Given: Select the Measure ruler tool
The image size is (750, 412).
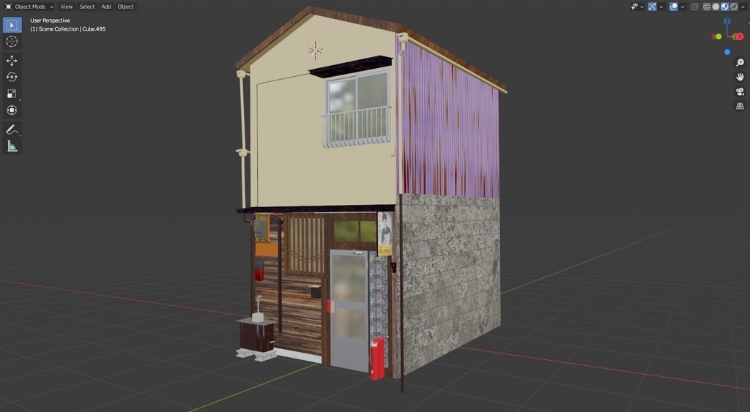Looking at the screenshot, I should tap(12, 146).
